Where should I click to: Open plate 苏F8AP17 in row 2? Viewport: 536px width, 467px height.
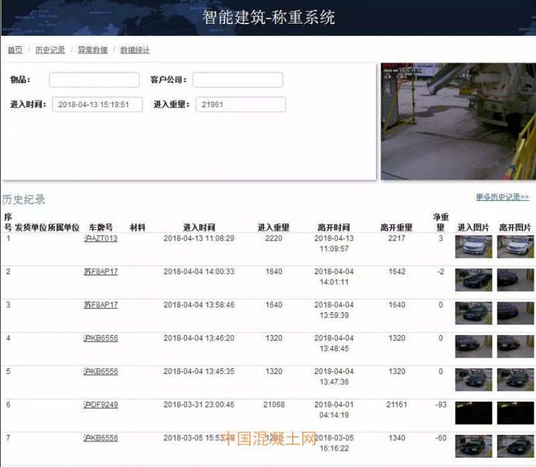(x=100, y=272)
